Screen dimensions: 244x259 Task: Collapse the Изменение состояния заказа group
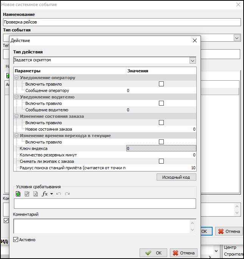pyautogui.click(x=17, y=116)
